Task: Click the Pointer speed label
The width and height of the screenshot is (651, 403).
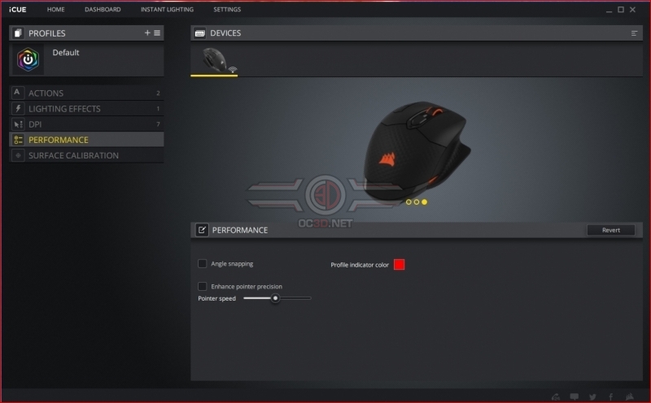Action: coord(216,298)
